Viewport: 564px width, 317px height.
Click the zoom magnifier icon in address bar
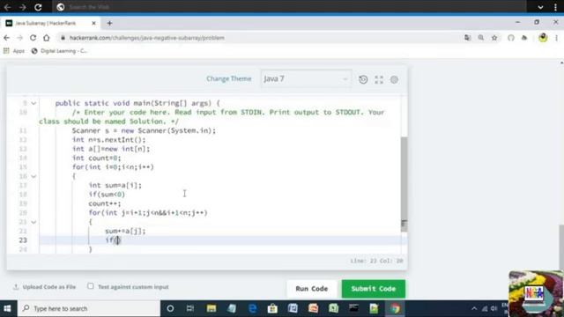[x=481, y=38]
